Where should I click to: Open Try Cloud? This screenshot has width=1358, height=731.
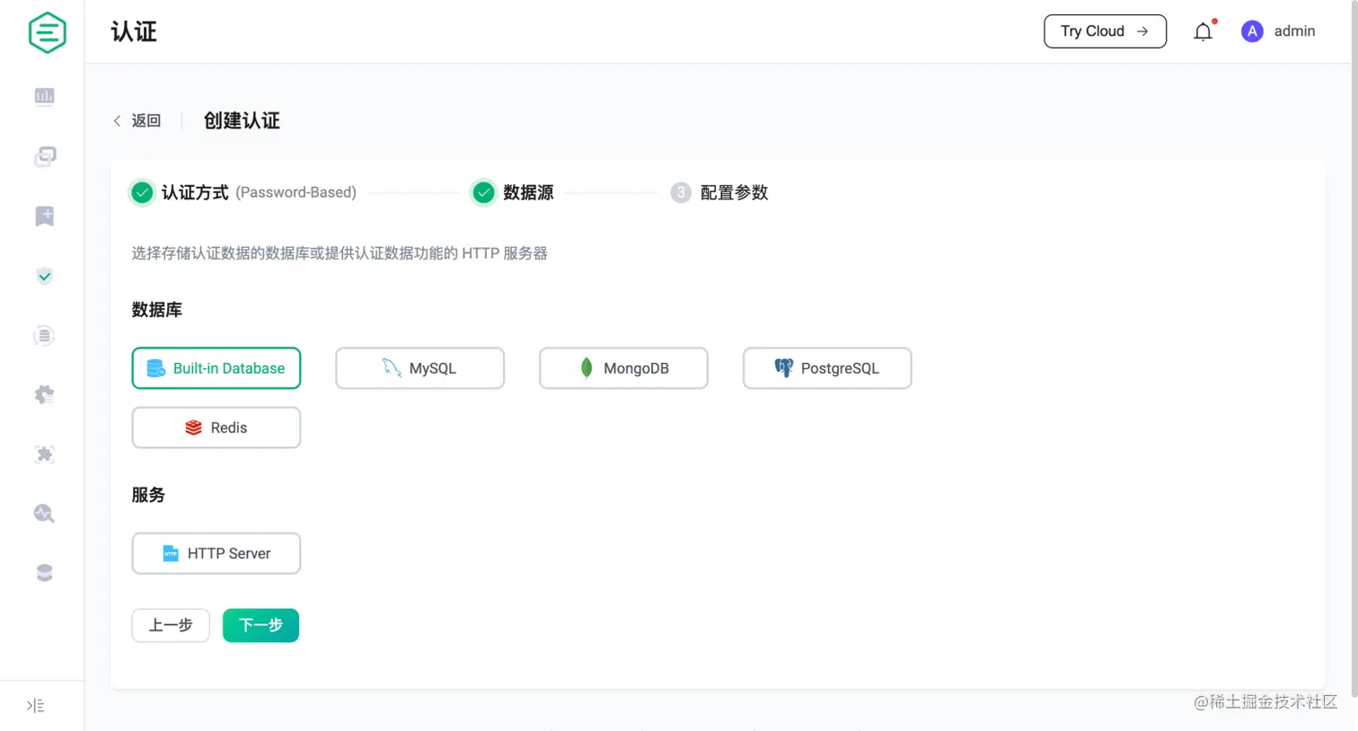pyautogui.click(x=1105, y=31)
